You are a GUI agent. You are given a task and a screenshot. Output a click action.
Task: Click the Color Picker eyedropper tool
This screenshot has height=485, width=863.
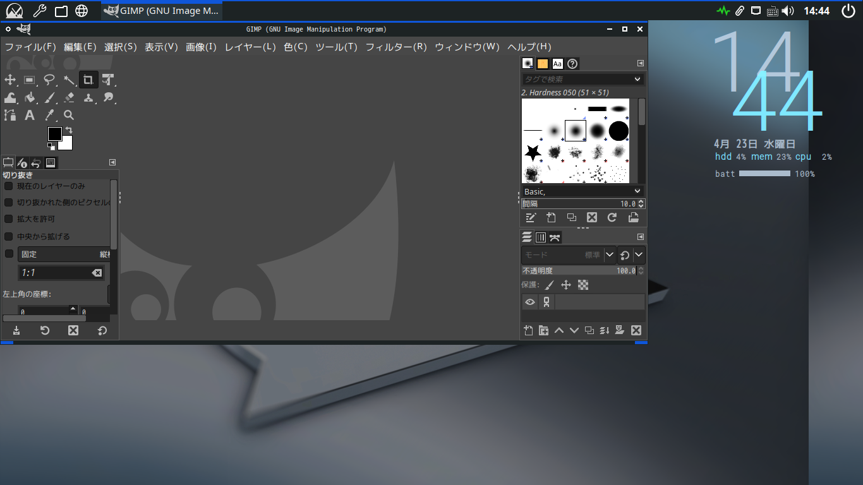pyautogui.click(x=49, y=115)
